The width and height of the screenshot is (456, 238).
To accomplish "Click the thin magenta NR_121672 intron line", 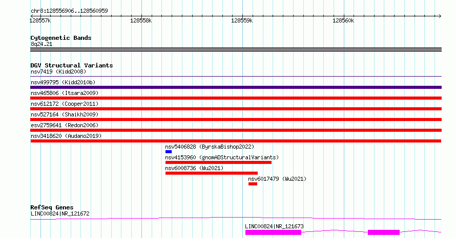I will 236,218.
